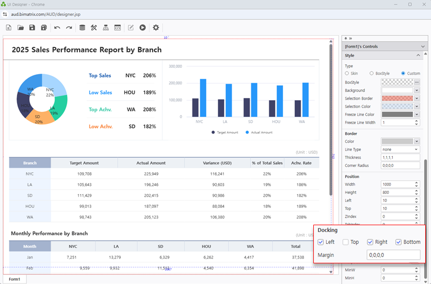
Task: Open the code script editor icon
Action: (118, 28)
